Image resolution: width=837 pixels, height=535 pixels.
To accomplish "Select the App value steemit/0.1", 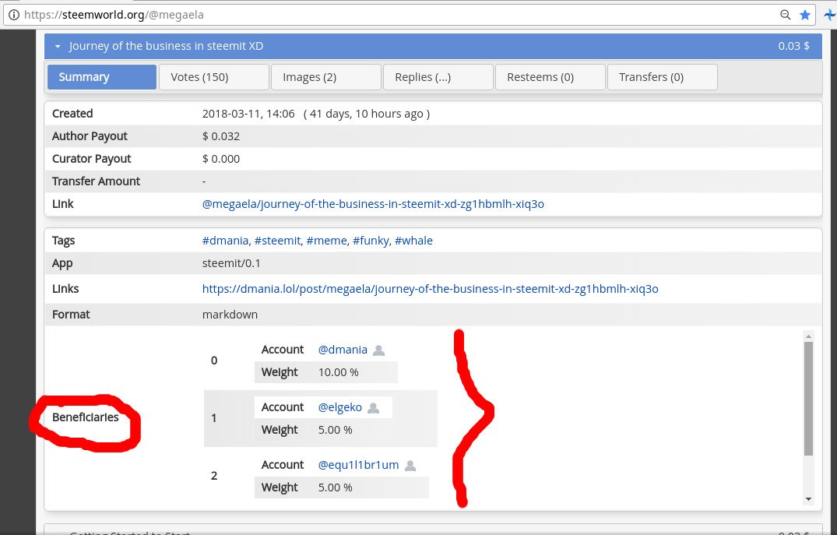I will pos(231,263).
